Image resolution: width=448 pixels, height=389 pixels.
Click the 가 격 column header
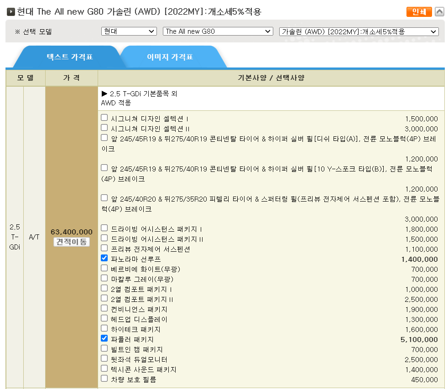tap(72, 78)
